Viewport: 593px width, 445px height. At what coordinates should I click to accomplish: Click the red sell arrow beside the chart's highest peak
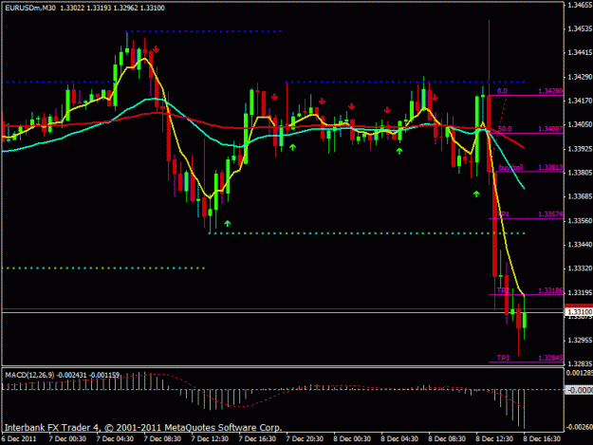tap(156, 49)
